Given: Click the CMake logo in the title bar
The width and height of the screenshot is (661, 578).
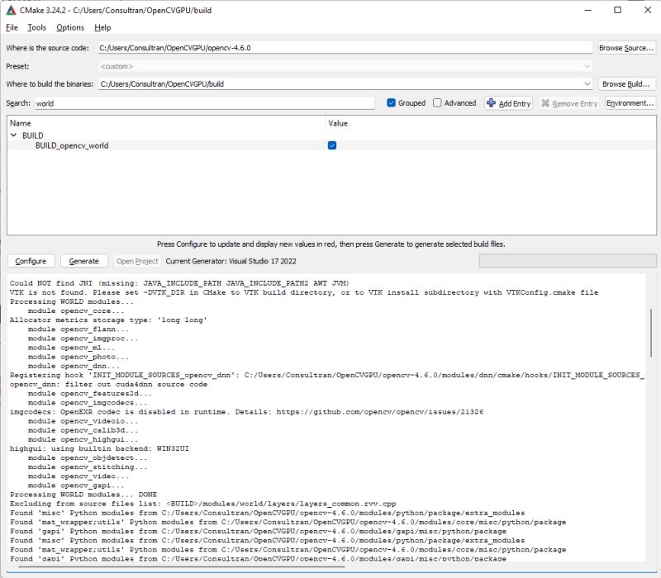Looking at the screenshot, I should coord(12,9).
